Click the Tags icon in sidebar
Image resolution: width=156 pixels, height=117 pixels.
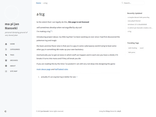(x=6, y=55)
